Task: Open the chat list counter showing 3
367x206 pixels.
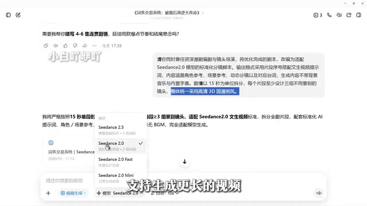Action: point(318,15)
